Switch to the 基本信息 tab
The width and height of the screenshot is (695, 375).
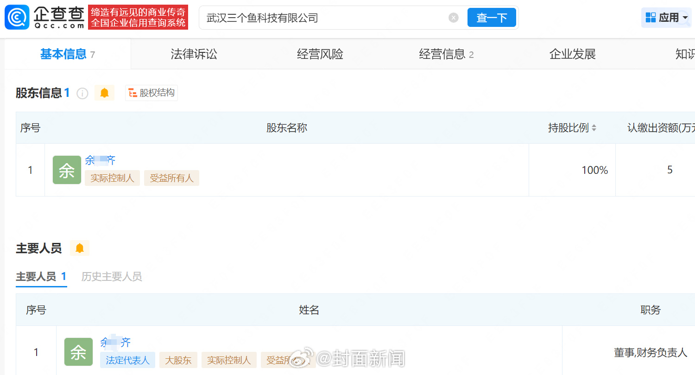point(68,54)
